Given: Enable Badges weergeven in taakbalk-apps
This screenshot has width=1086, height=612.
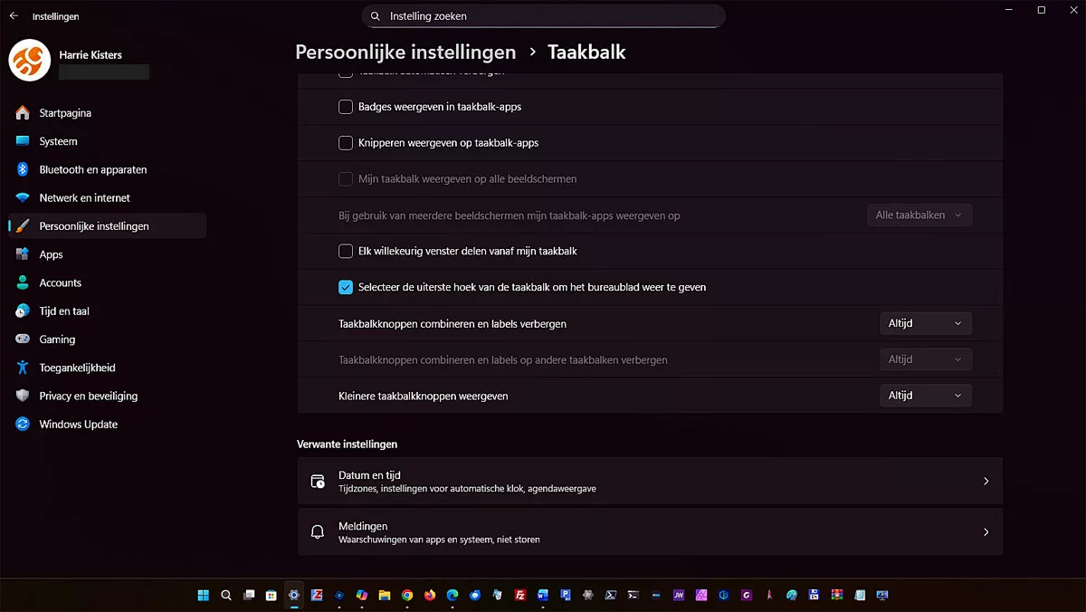Looking at the screenshot, I should 345,106.
